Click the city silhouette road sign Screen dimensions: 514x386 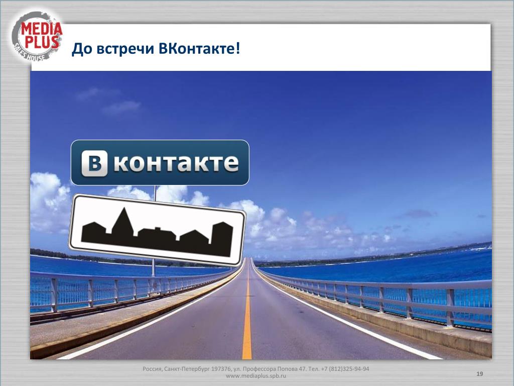pos(157,230)
